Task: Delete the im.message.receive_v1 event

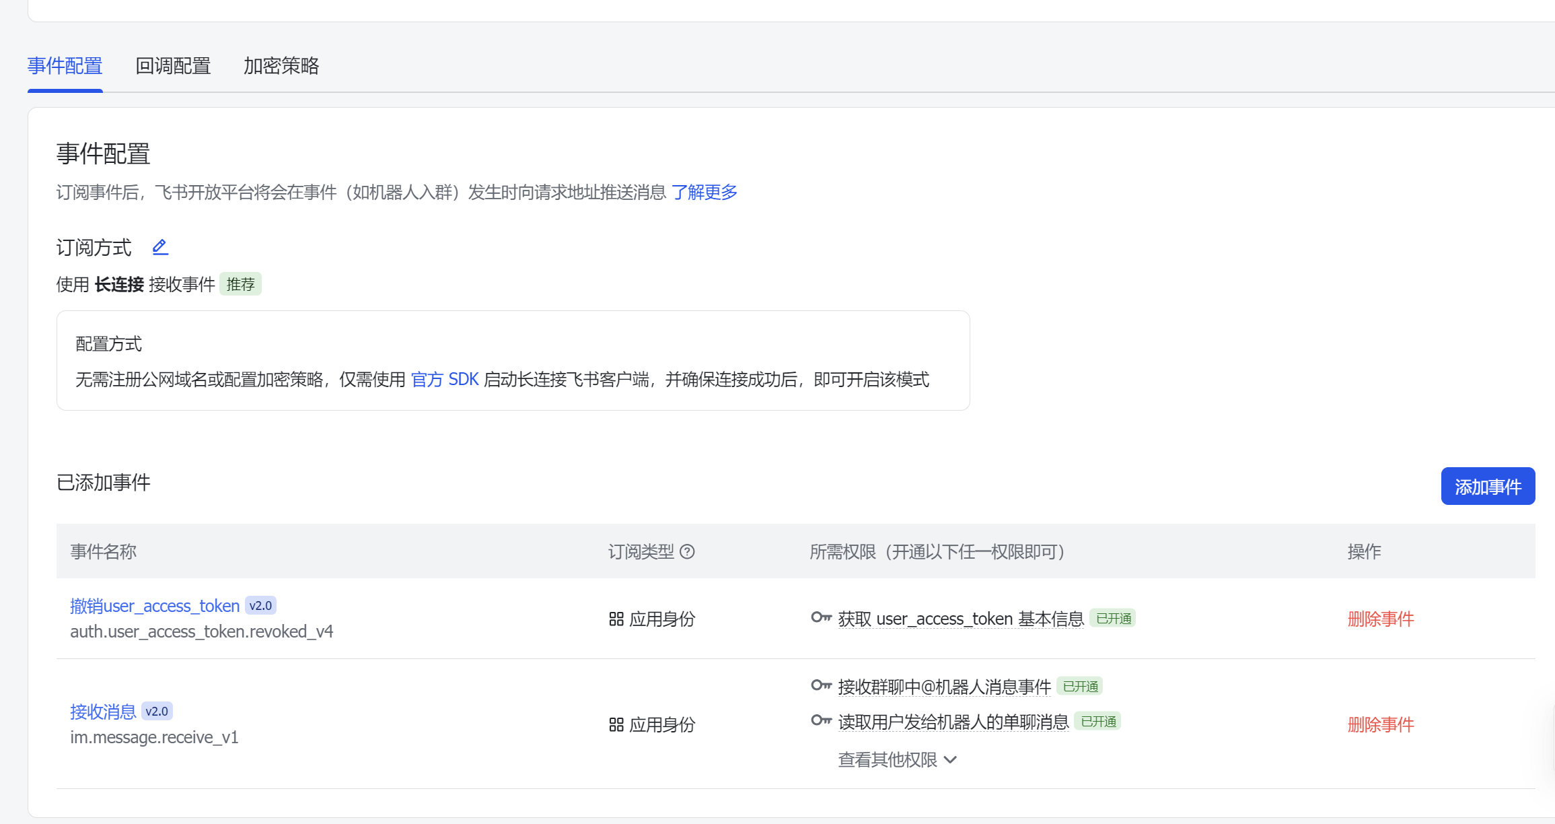Action: tap(1380, 725)
